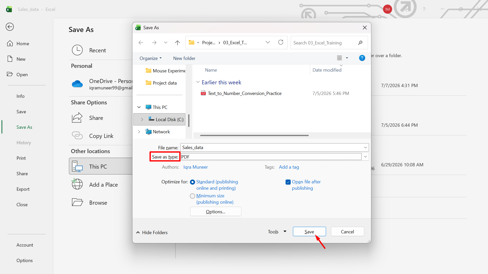Open Excel Options in the sidebar
488x274 pixels.
[x=24, y=260]
